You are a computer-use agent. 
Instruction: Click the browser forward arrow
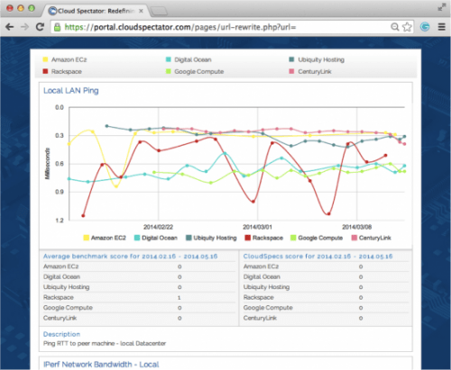pyautogui.click(x=24, y=27)
